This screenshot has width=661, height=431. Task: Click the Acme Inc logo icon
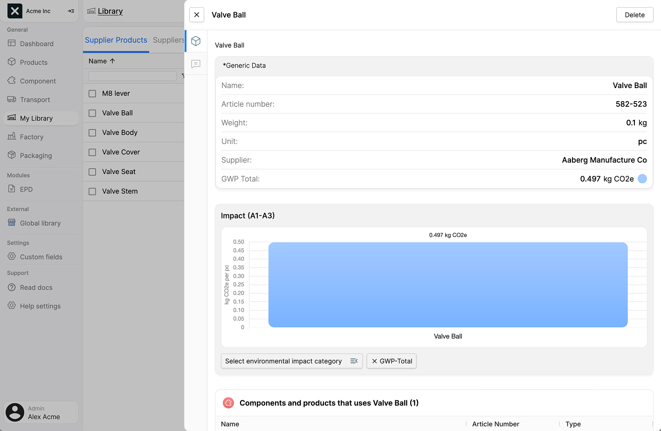point(15,11)
